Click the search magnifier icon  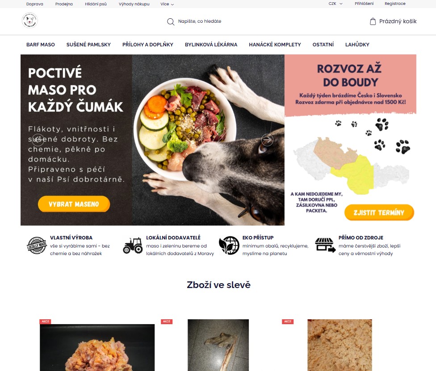(171, 22)
